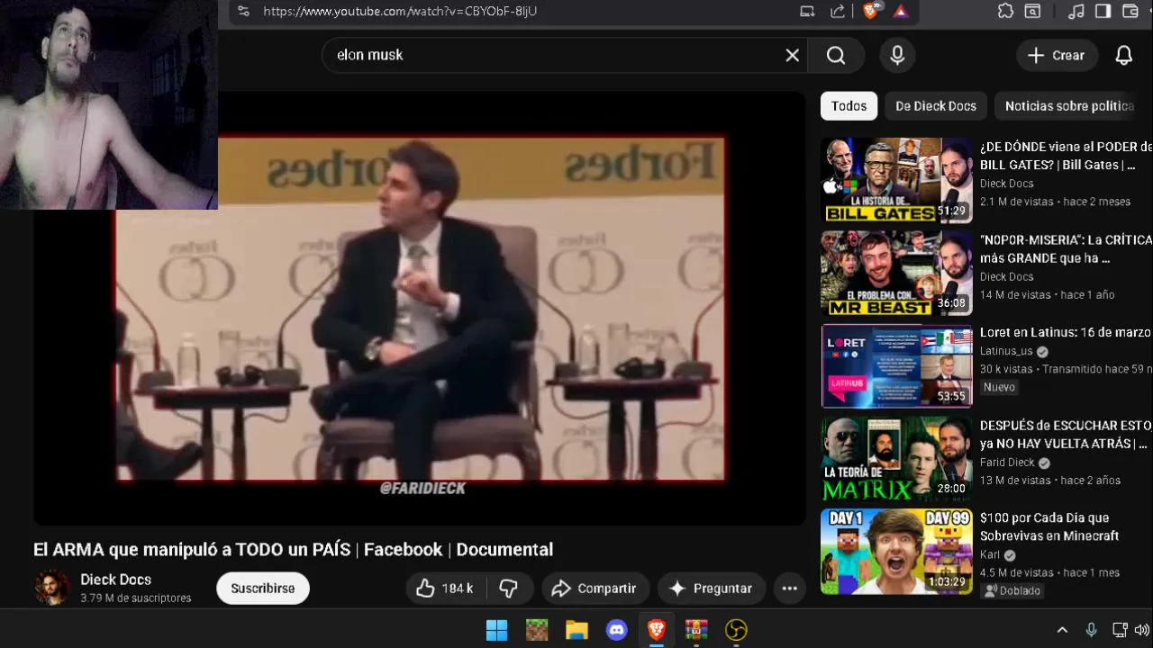Viewport: 1153px width, 648px height.
Task: Like the video with the thumbs up 184 k button
Action: click(x=445, y=589)
